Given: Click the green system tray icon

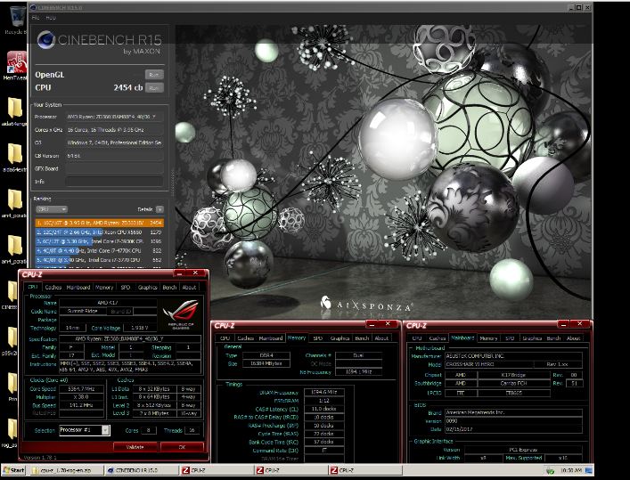Looking at the screenshot, I should 551,470.
